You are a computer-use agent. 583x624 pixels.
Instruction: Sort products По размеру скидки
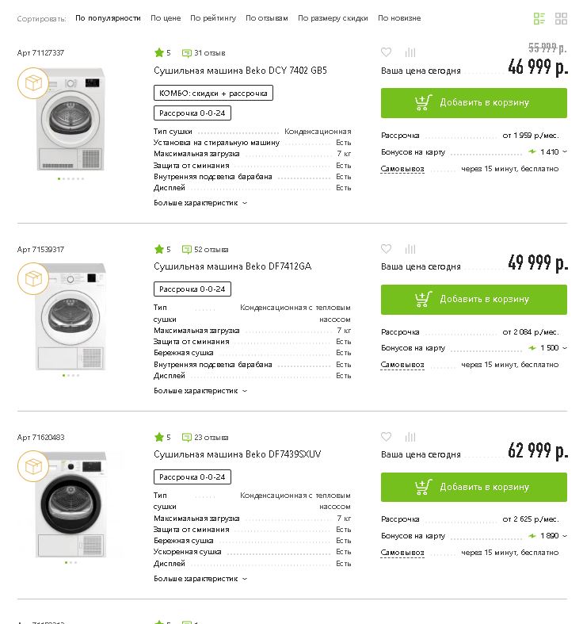tap(333, 18)
